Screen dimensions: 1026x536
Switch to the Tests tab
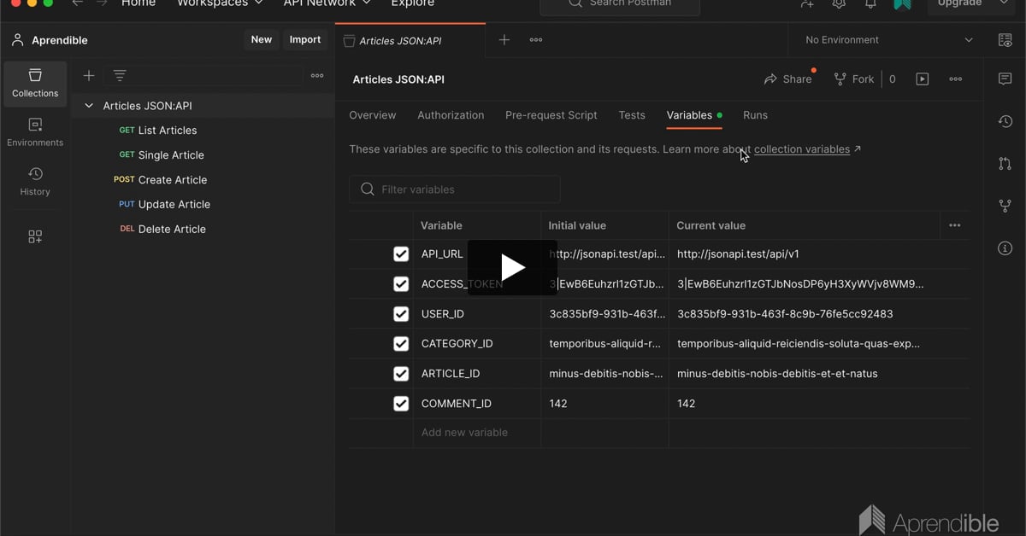tap(632, 115)
